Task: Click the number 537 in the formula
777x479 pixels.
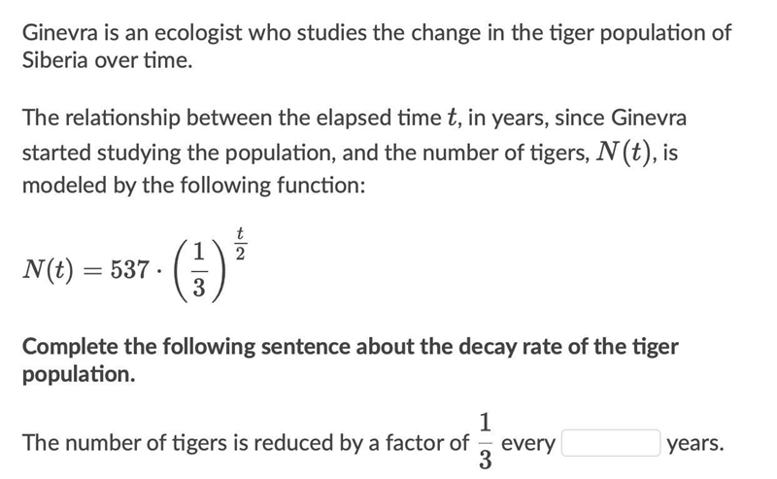Action: [130, 270]
